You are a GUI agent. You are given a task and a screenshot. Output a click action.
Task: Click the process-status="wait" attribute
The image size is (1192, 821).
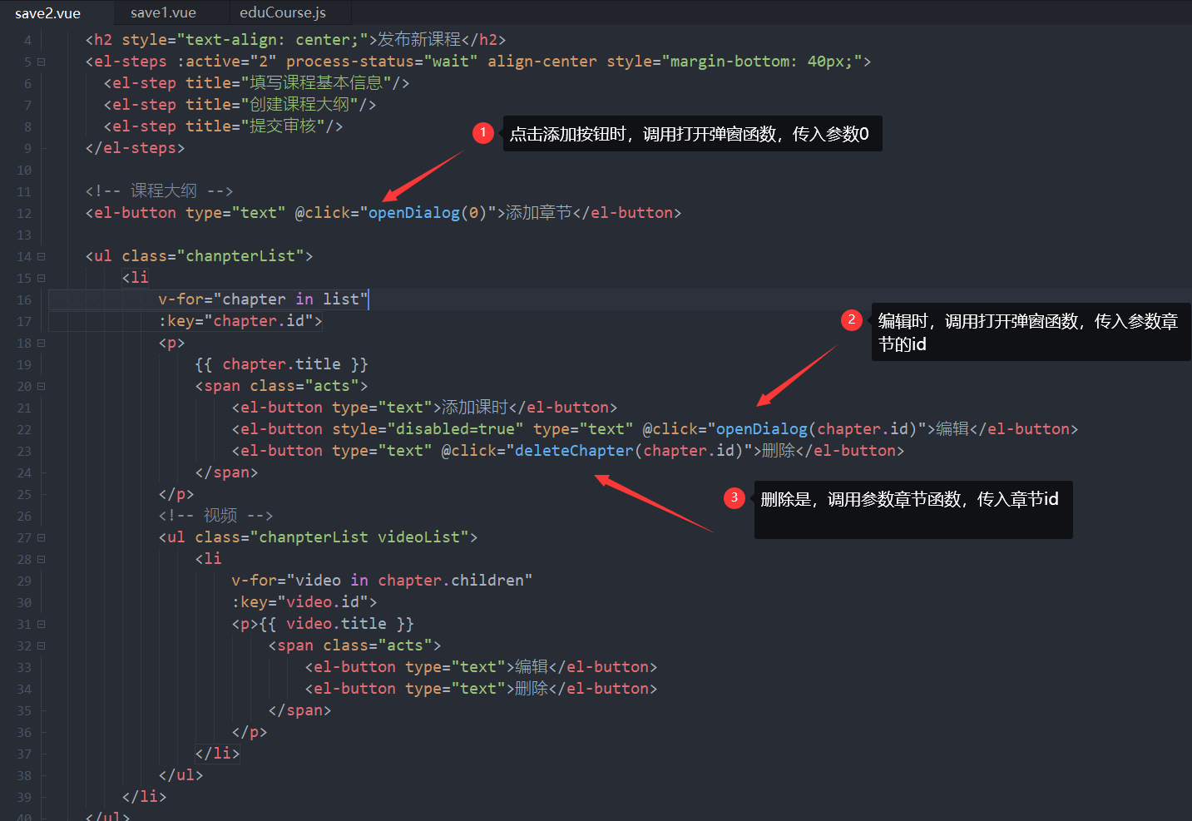[x=382, y=62]
